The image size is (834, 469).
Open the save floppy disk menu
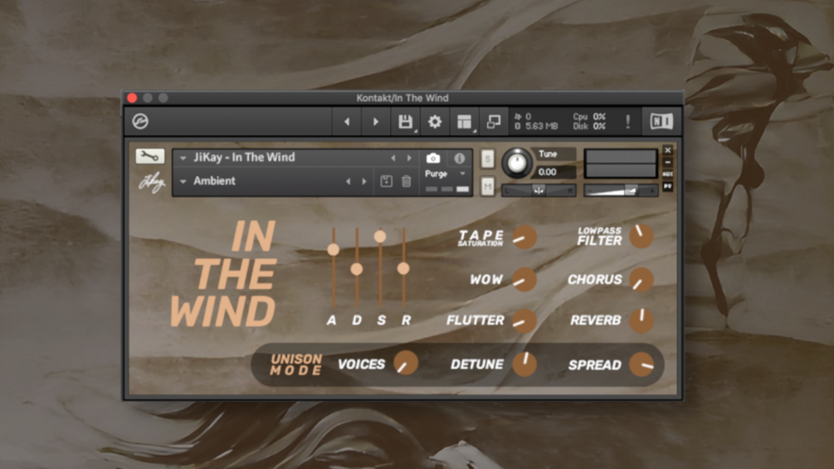pyautogui.click(x=405, y=122)
